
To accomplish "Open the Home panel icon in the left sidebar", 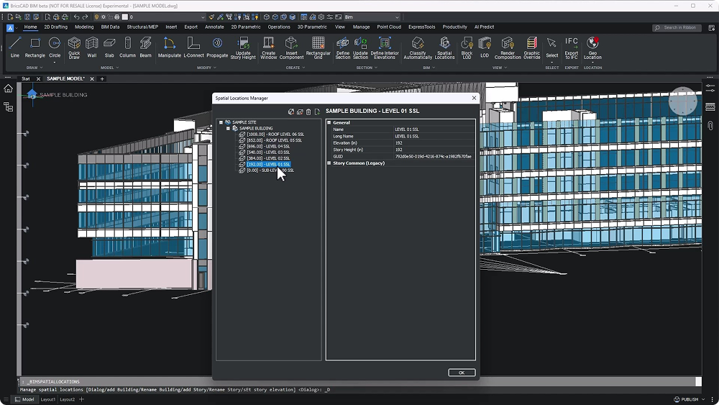I will point(8,88).
